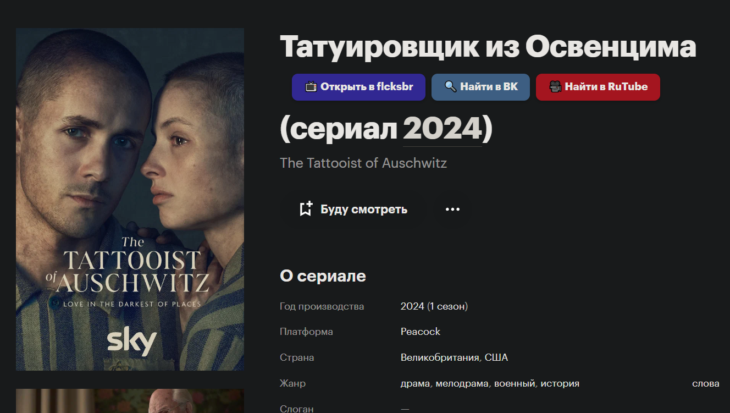730x413 pixels.
Task: Open the Peacock platform link
Action: click(421, 332)
